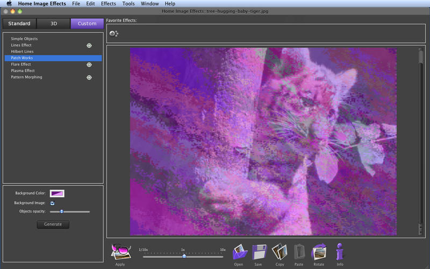Uncheck the Background Image checkbox
Viewport: 430px width, 269px height.
[52, 203]
